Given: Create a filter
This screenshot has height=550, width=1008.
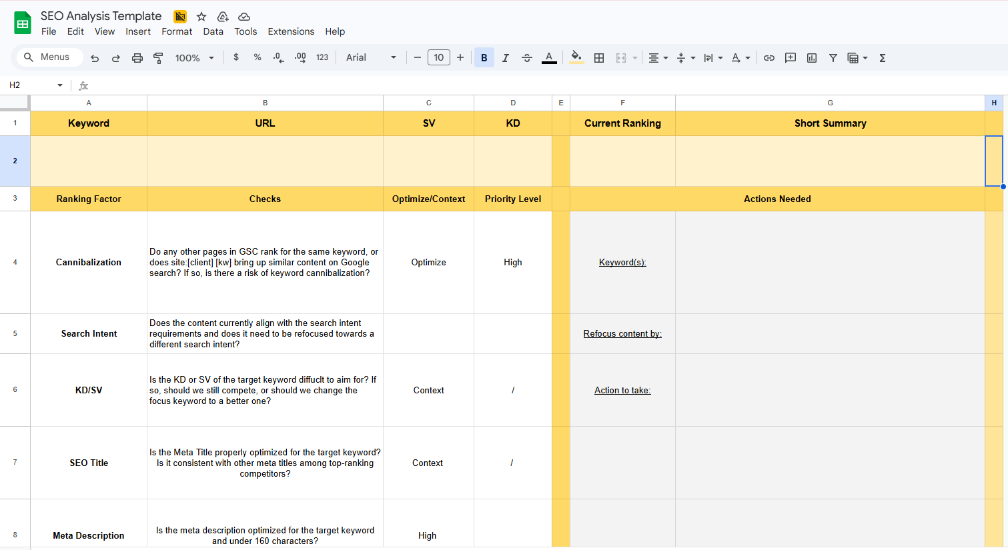Looking at the screenshot, I should click(x=833, y=58).
